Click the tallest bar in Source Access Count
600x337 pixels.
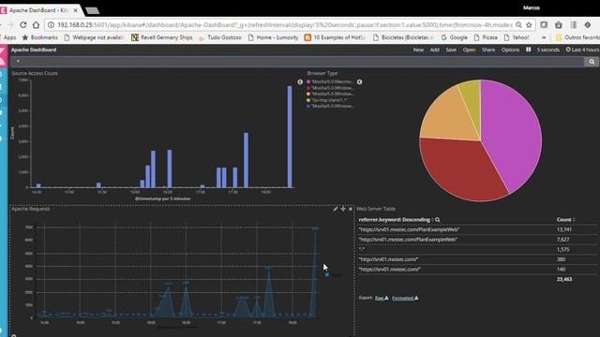(x=290, y=137)
